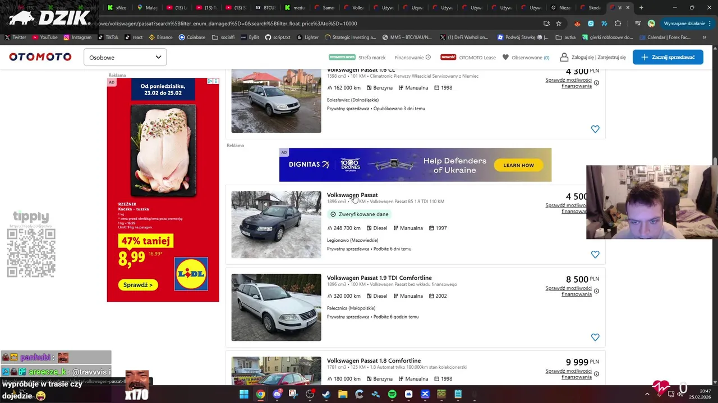
Task: Open Volkswagen Passat 1.8 Comfortline title
Action: [x=374, y=360]
